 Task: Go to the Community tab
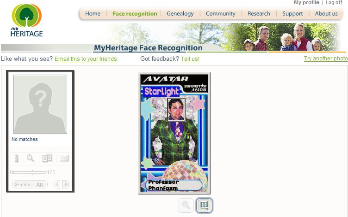pyautogui.click(x=220, y=14)
